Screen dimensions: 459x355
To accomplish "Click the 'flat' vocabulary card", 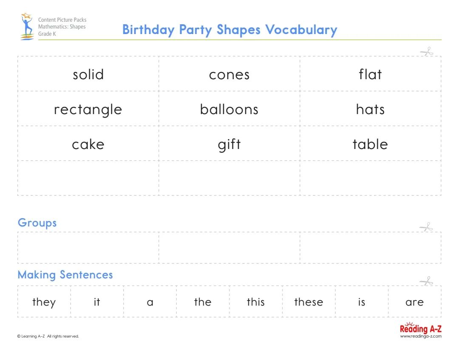I will click(370, 74).
